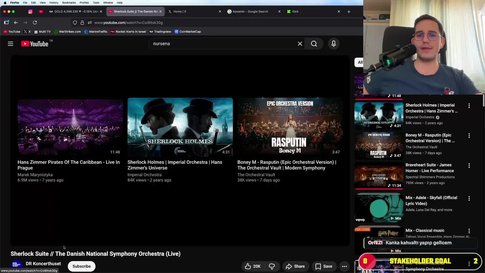This screenshot has height=273, width=485.
Task: Select the All filter chip
Action: click(x=359, y=62)
